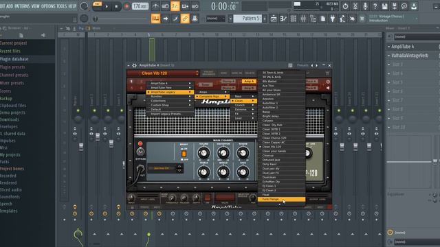Image resolution: width=440 pixels, height=247 pixels.
Task: Expand the Crunch submenu
Action: [x=244, y=105]
